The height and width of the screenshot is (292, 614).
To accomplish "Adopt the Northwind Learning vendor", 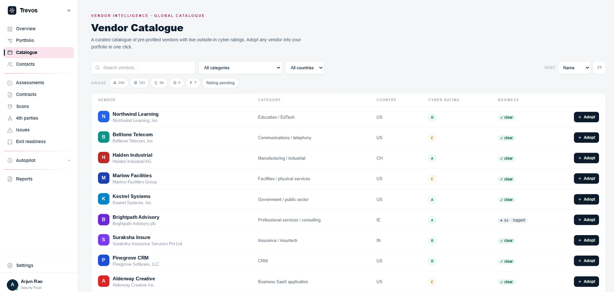I will point(586,117).
